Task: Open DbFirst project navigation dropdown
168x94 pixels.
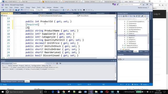Action: [x=20, y=16]
